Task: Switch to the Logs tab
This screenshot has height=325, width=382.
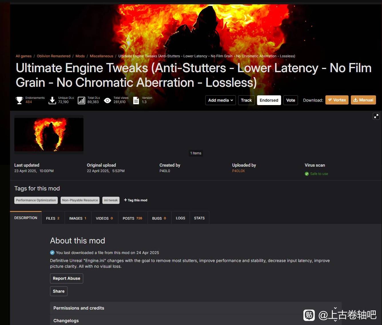Action: click(180, 218)
